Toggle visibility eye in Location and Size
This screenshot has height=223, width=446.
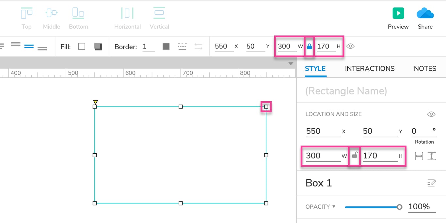[x=431, y=114]
